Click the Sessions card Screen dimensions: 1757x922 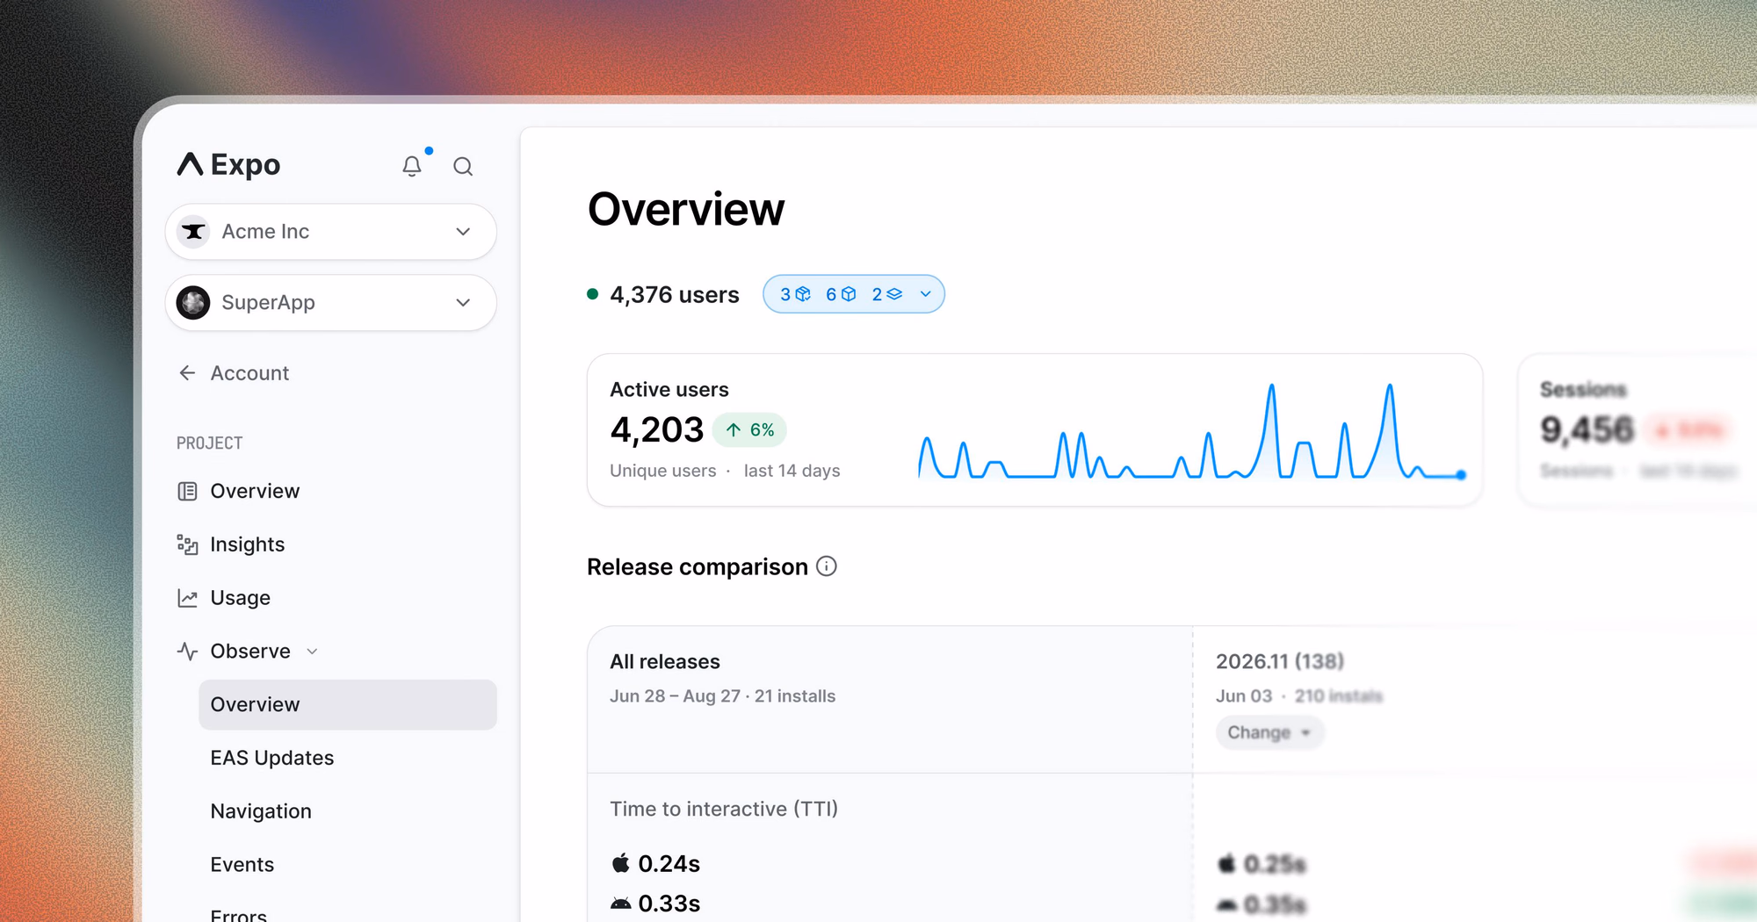click(x=1638, y=430)
